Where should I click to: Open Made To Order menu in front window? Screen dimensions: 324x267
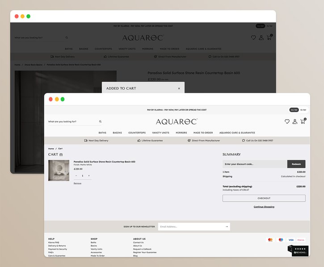203,133
